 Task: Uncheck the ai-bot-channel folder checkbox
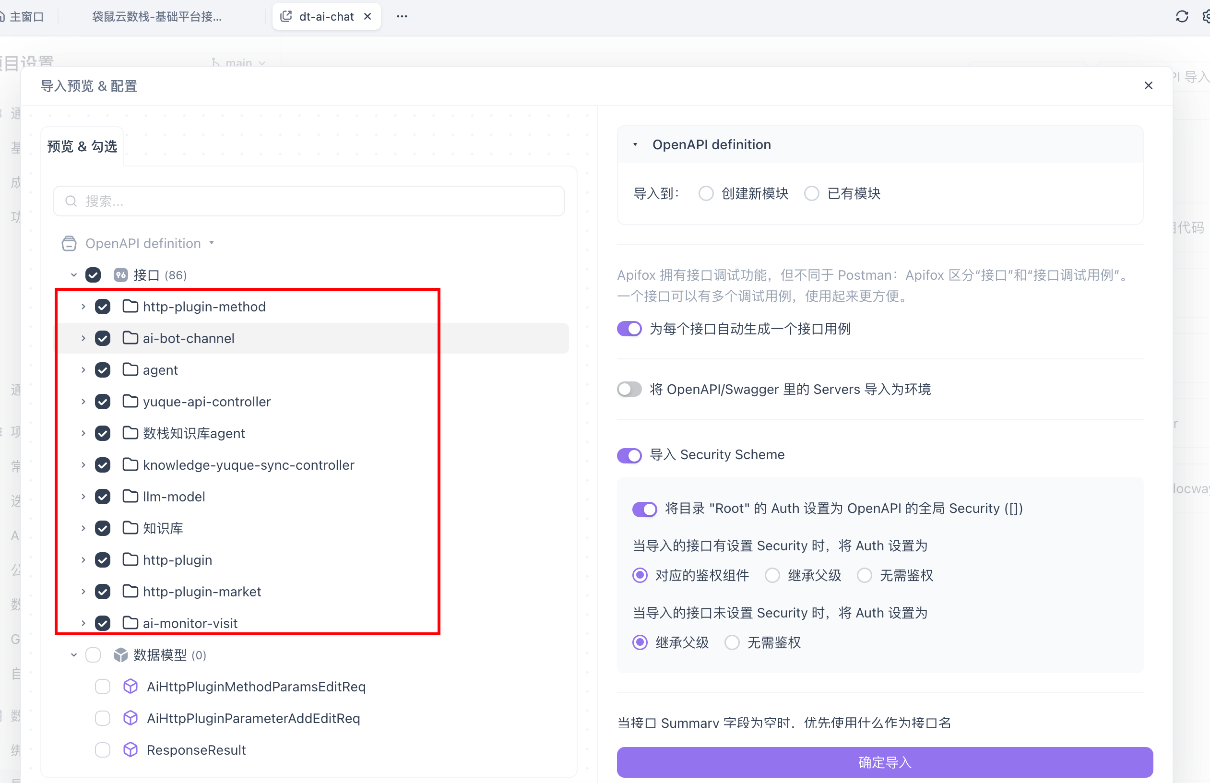103,338
